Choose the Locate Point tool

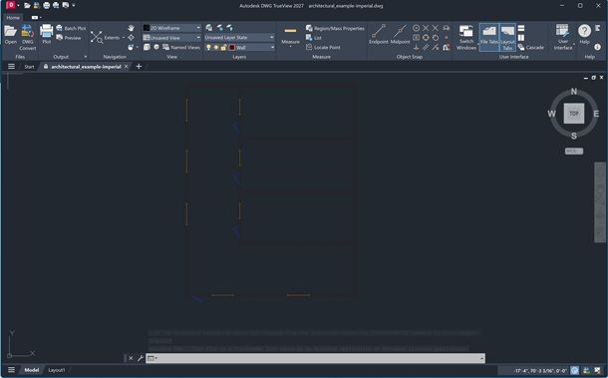coord(323,47)
